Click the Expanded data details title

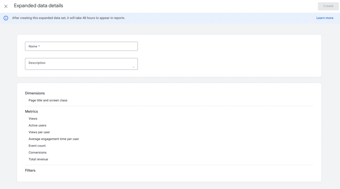click(39, 6)
